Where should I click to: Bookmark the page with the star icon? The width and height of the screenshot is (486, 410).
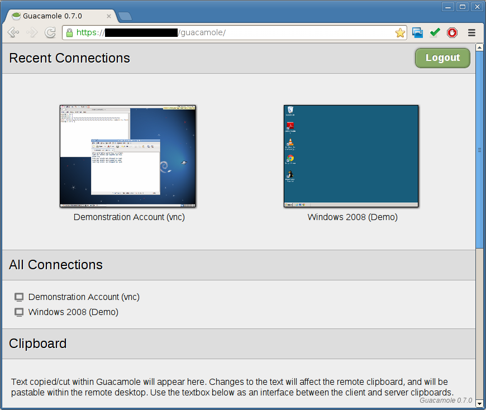pyautogui.click(x=400, y=33)
